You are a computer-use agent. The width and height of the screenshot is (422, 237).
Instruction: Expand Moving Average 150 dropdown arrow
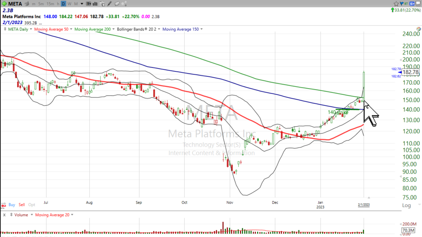coord(201,29)
